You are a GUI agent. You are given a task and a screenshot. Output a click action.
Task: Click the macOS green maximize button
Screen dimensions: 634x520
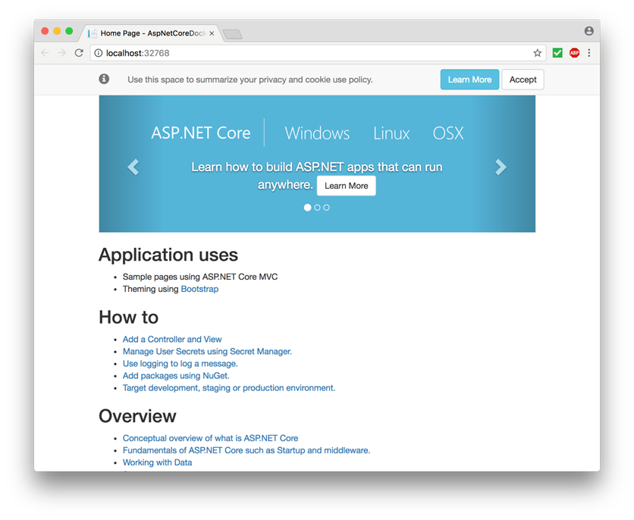pos(69,31)
